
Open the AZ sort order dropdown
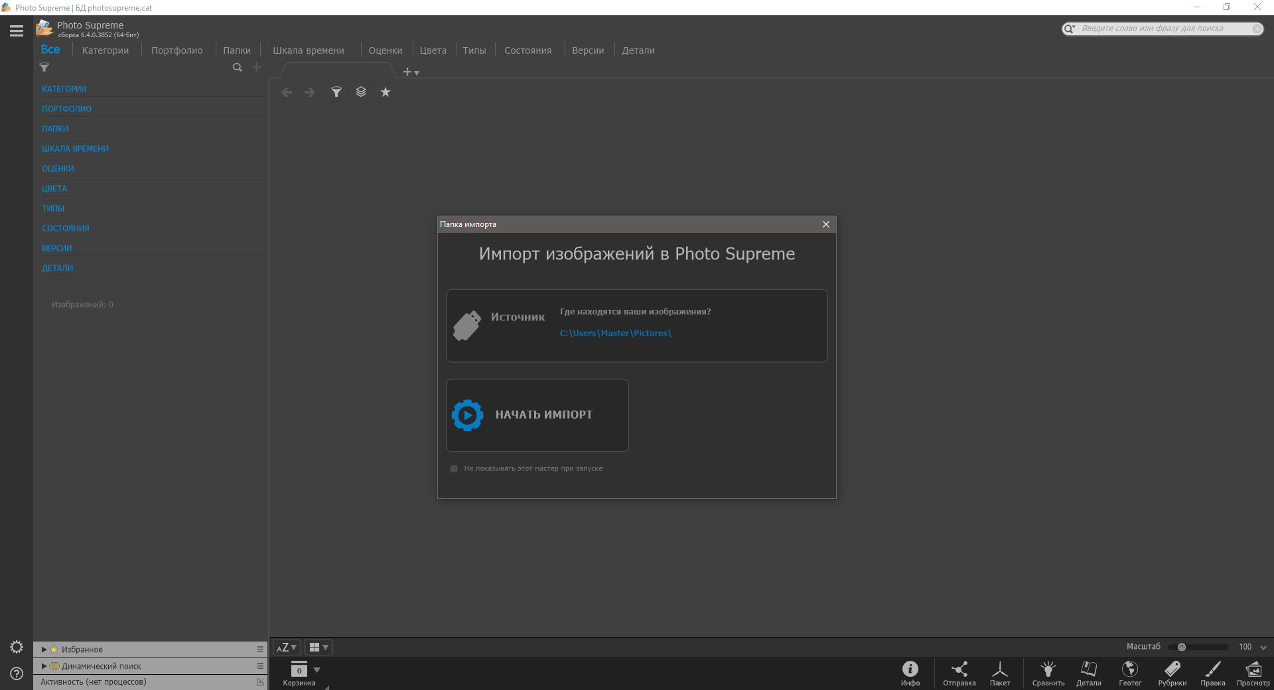(x=287, y=648)
